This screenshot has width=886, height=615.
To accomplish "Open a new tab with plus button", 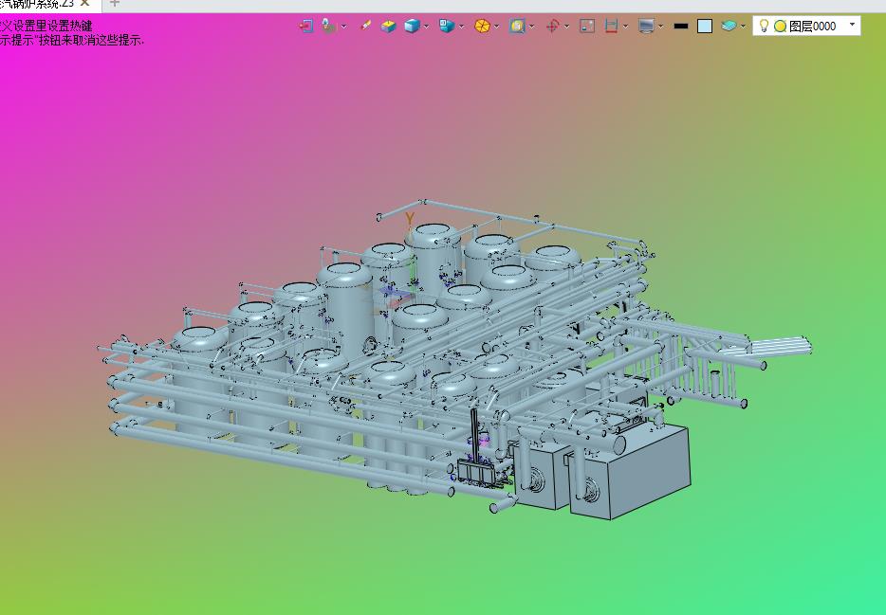I will [115, 4].
